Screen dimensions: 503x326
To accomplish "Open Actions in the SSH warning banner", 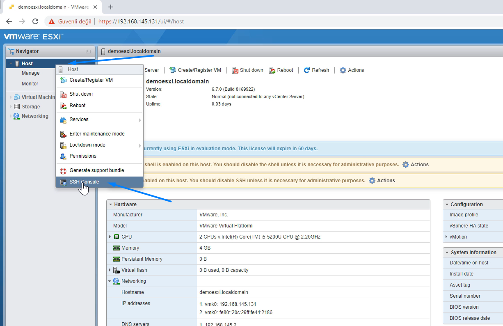I will [382, 181].
